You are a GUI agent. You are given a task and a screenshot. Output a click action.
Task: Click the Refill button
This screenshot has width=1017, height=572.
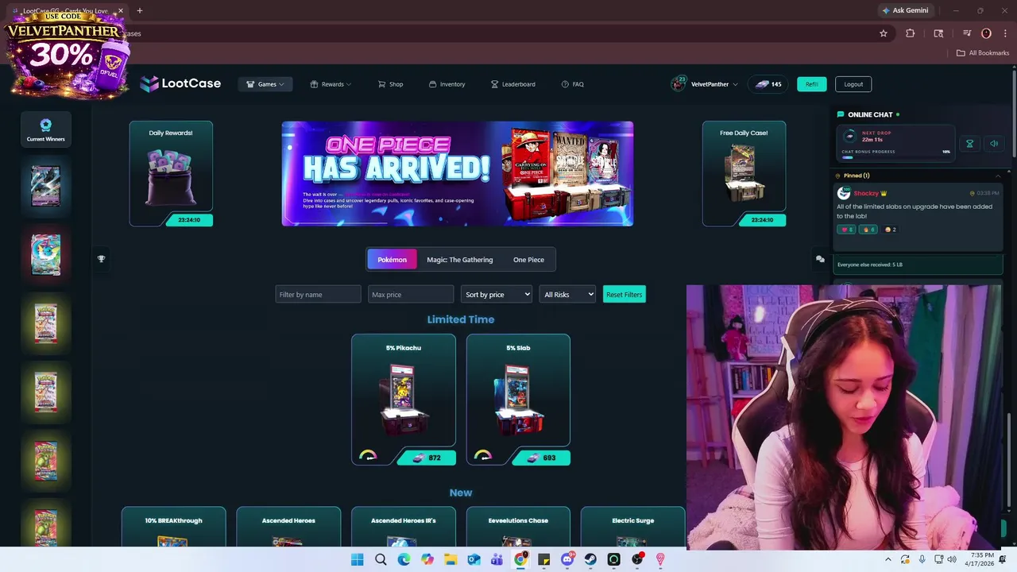tap(811, 84)
